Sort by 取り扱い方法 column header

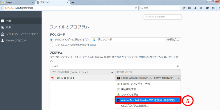[x=148, y=72]
